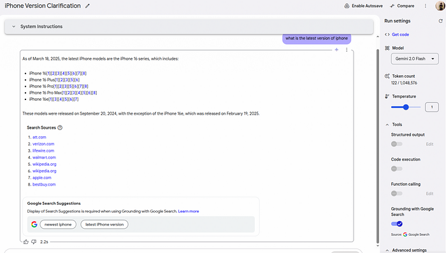Adjust the Temperature slider
Viewport: 446px width, 253px height.
406,107
